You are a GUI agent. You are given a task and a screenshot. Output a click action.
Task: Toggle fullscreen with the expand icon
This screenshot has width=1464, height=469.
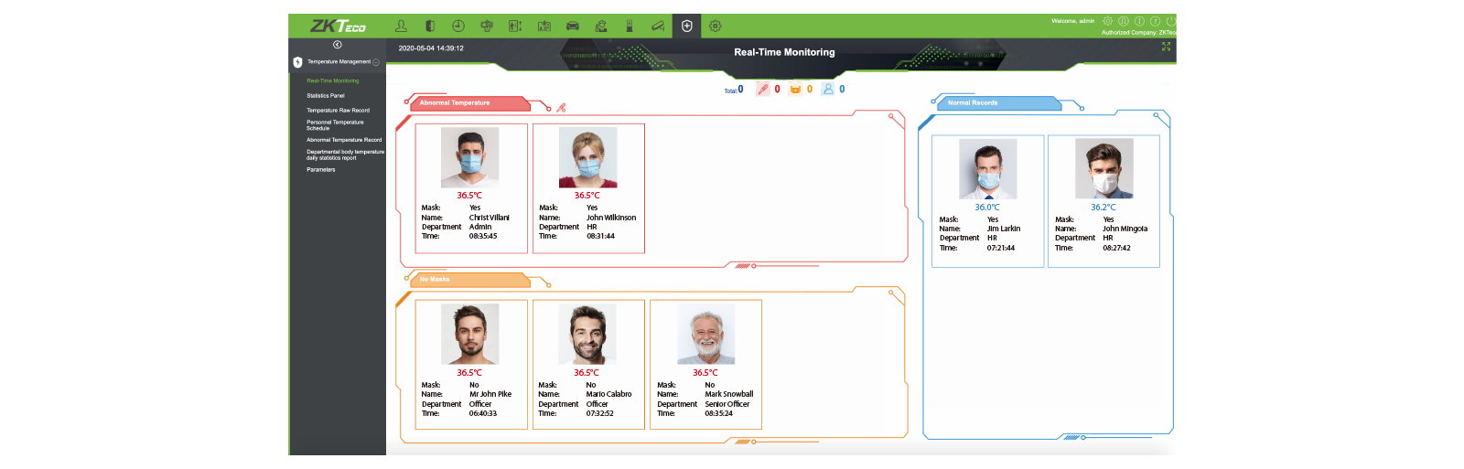pos(1166,46)
